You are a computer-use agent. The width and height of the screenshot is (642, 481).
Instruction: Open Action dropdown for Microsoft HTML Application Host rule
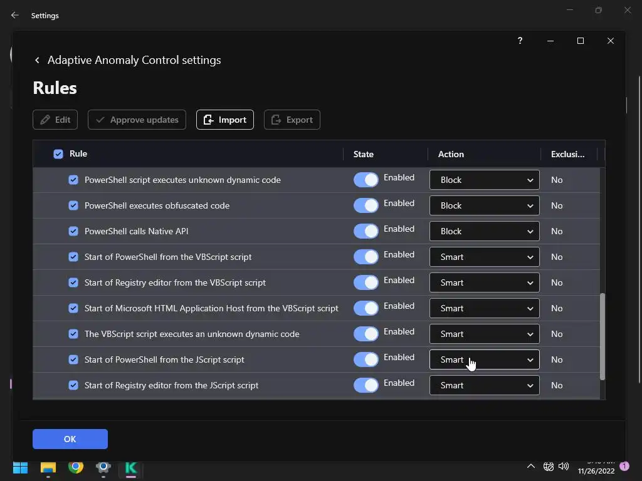click(x=484, y=308)
